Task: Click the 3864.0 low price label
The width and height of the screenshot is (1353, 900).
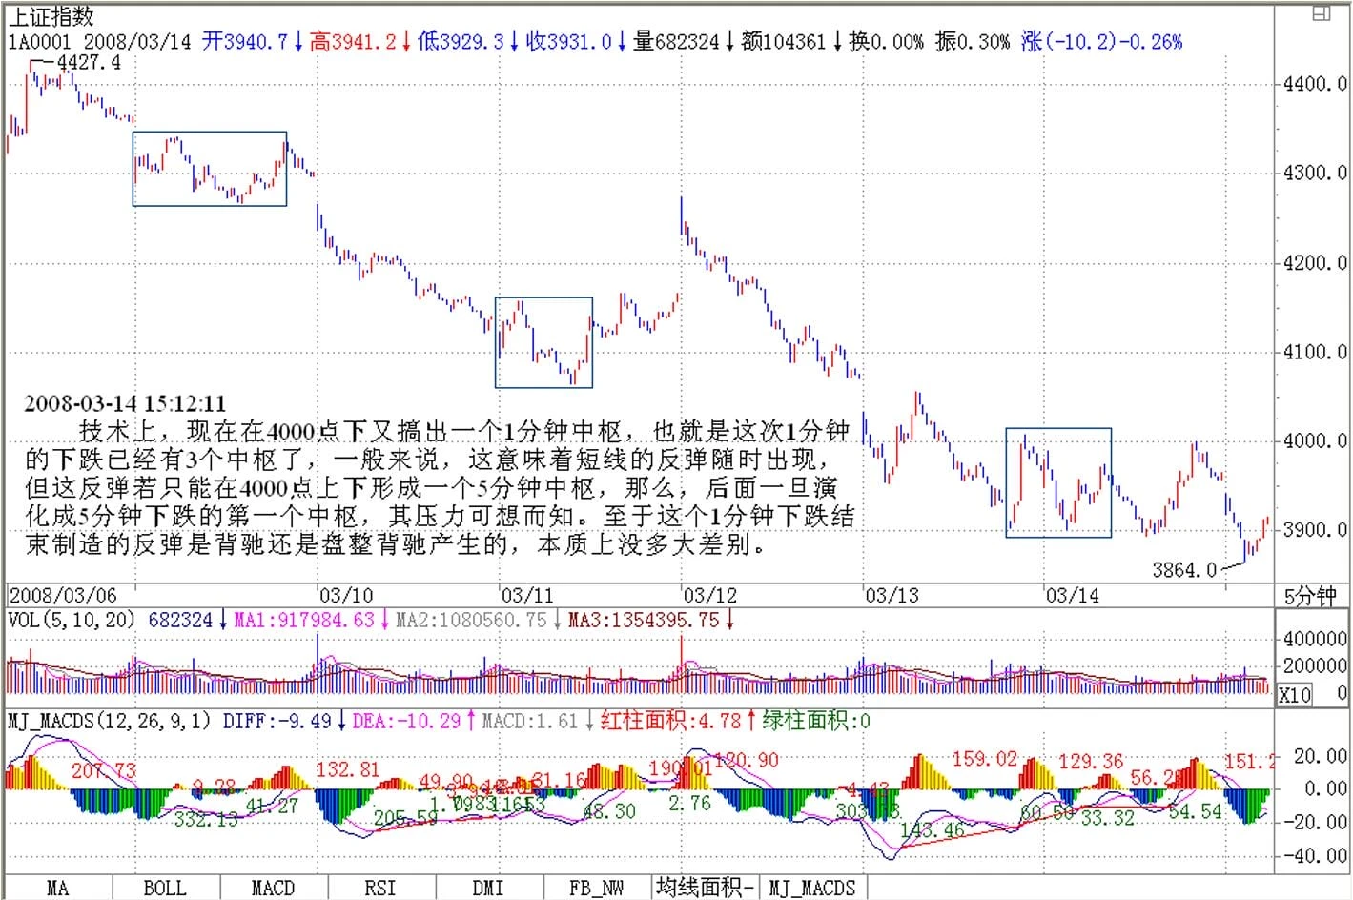Action: 1184,570
